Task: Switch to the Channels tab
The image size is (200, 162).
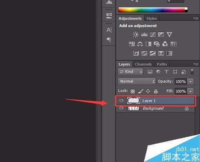Action: click(143, 64)
